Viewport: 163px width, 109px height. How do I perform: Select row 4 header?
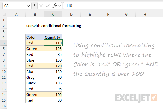pos(4,37)
